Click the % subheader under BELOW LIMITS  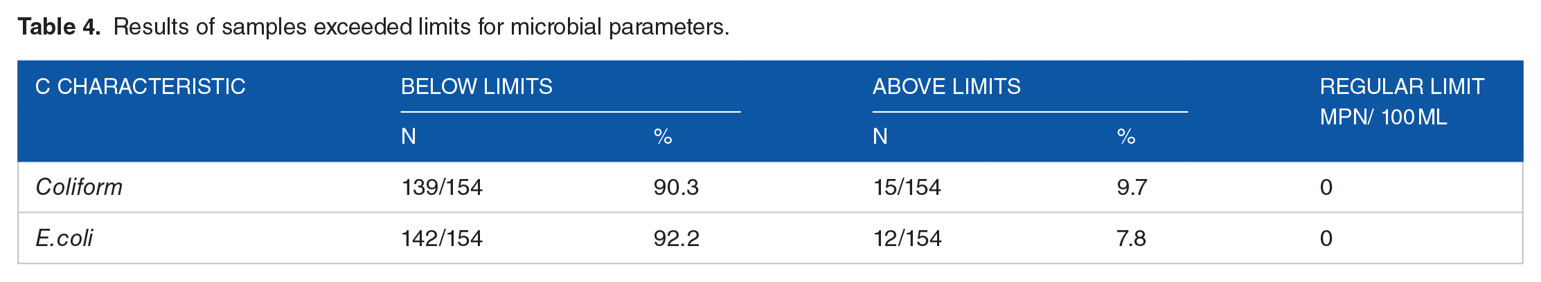point(663,136)
